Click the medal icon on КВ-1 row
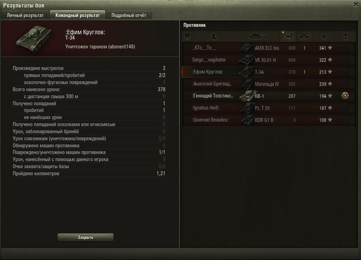This screenshot has height=260, width=361. pyautogui.click(x=345, y=95)
